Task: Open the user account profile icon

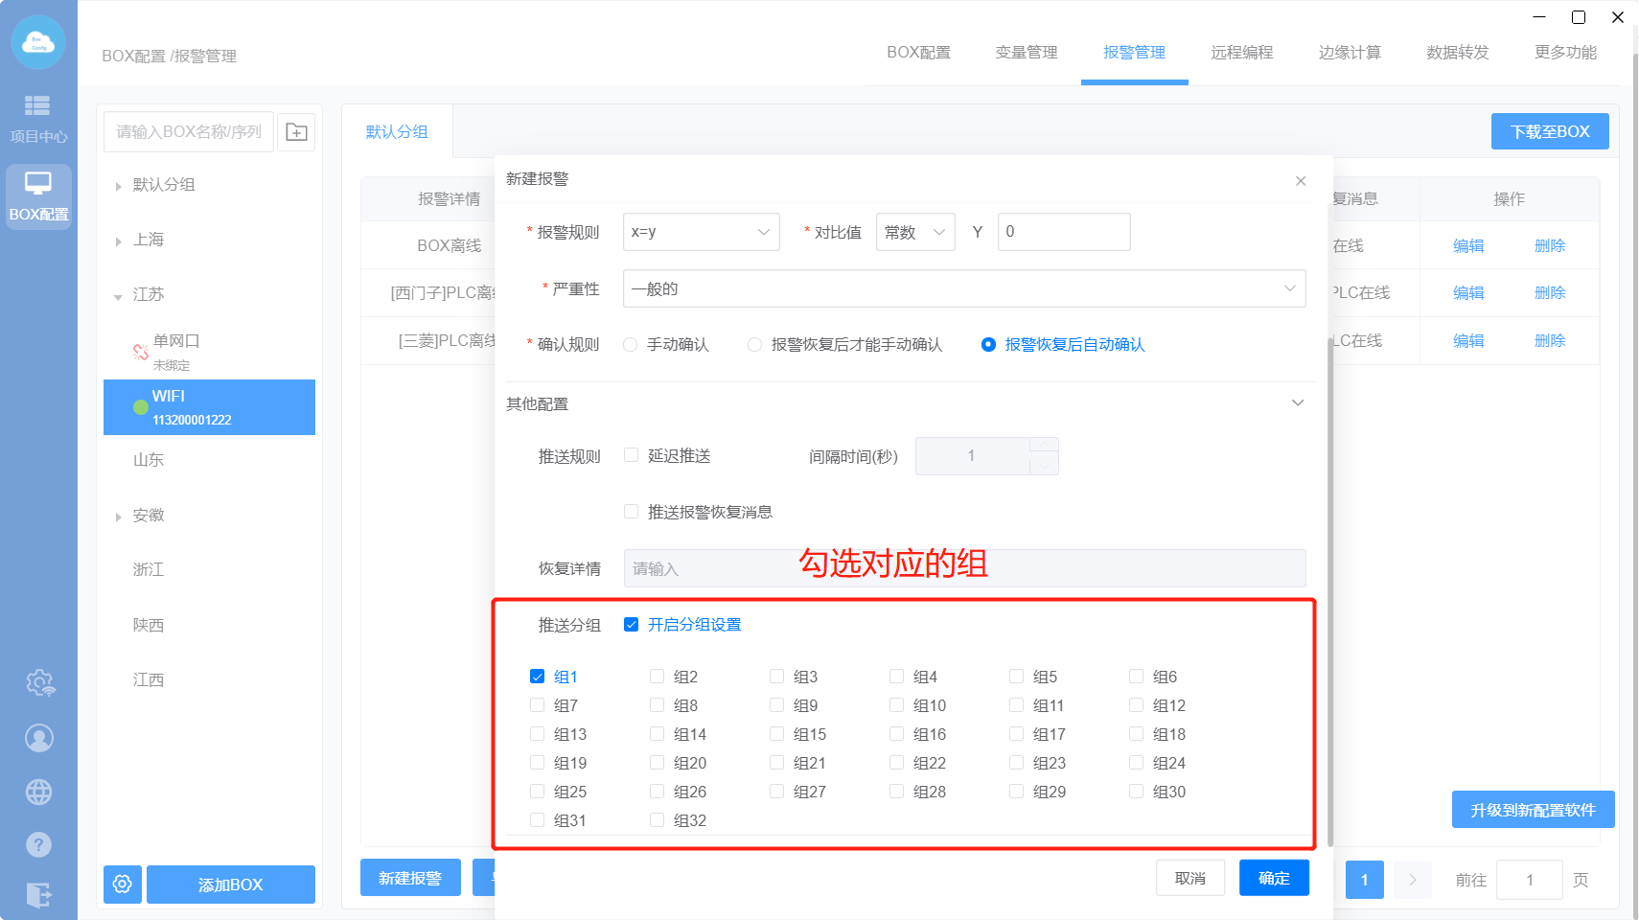Action: click(39, 738)
